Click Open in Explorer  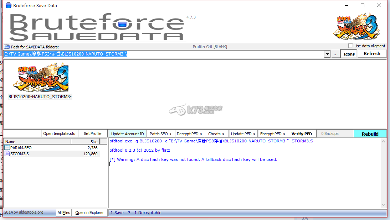click(x=89, y=213)
